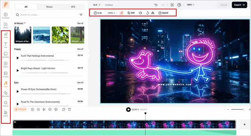Collapse the left audio panel
The height and width of the screenshot is (136, 251).
(88, 53)
